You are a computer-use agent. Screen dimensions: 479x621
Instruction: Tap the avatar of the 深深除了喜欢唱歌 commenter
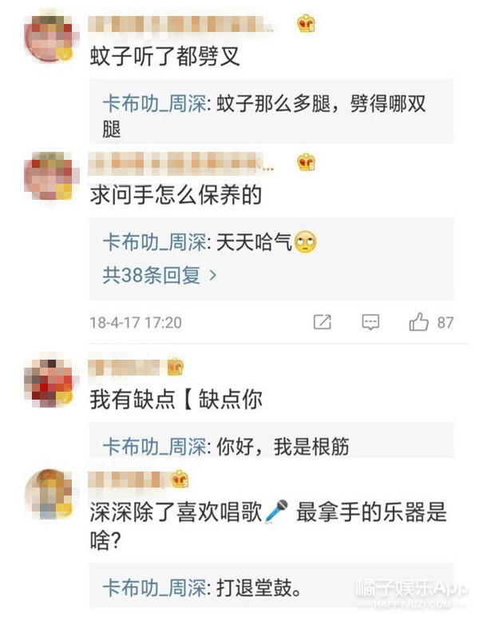[x=50, y=495]
